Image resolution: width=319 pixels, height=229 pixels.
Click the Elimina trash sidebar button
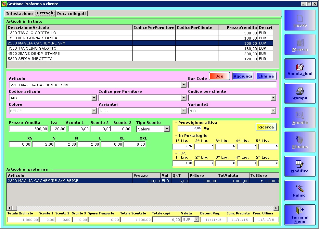pos(300,142)
